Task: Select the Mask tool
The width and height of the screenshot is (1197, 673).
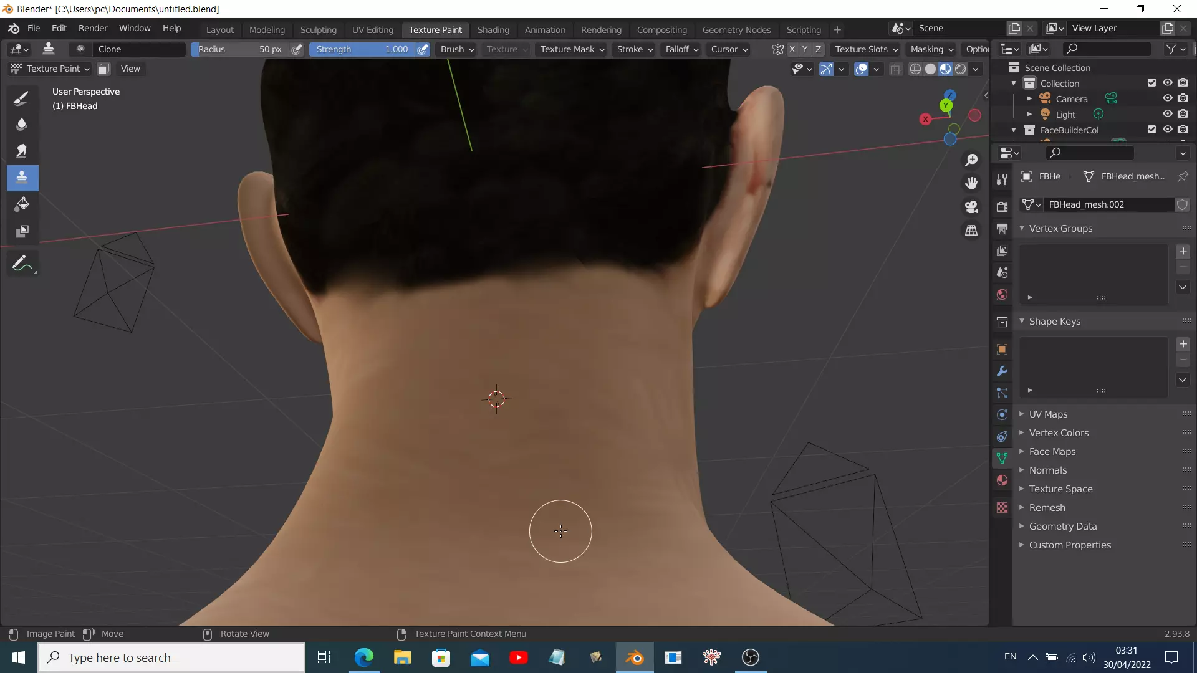Action: 22,231
